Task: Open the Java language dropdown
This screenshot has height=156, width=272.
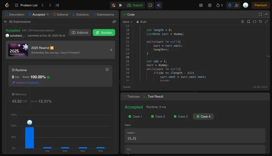Action: (x=128, y=22)
